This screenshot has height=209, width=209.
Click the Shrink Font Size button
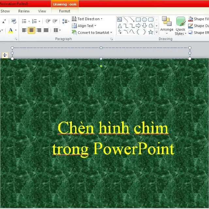click(x=4, y=21)
